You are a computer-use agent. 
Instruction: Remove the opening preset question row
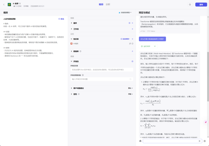130,79
